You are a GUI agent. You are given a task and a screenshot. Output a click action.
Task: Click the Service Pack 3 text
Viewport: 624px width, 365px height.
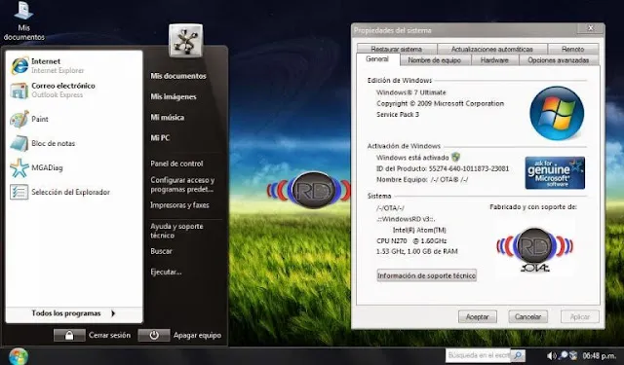(x=398, y=115)
